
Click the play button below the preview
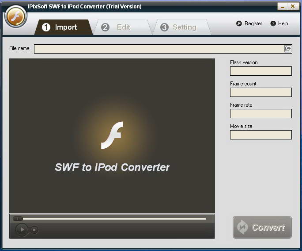pyautogui.click(x=22, y=230)
